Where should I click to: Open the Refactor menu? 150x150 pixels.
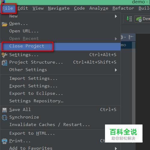click(x=123, y=8)
